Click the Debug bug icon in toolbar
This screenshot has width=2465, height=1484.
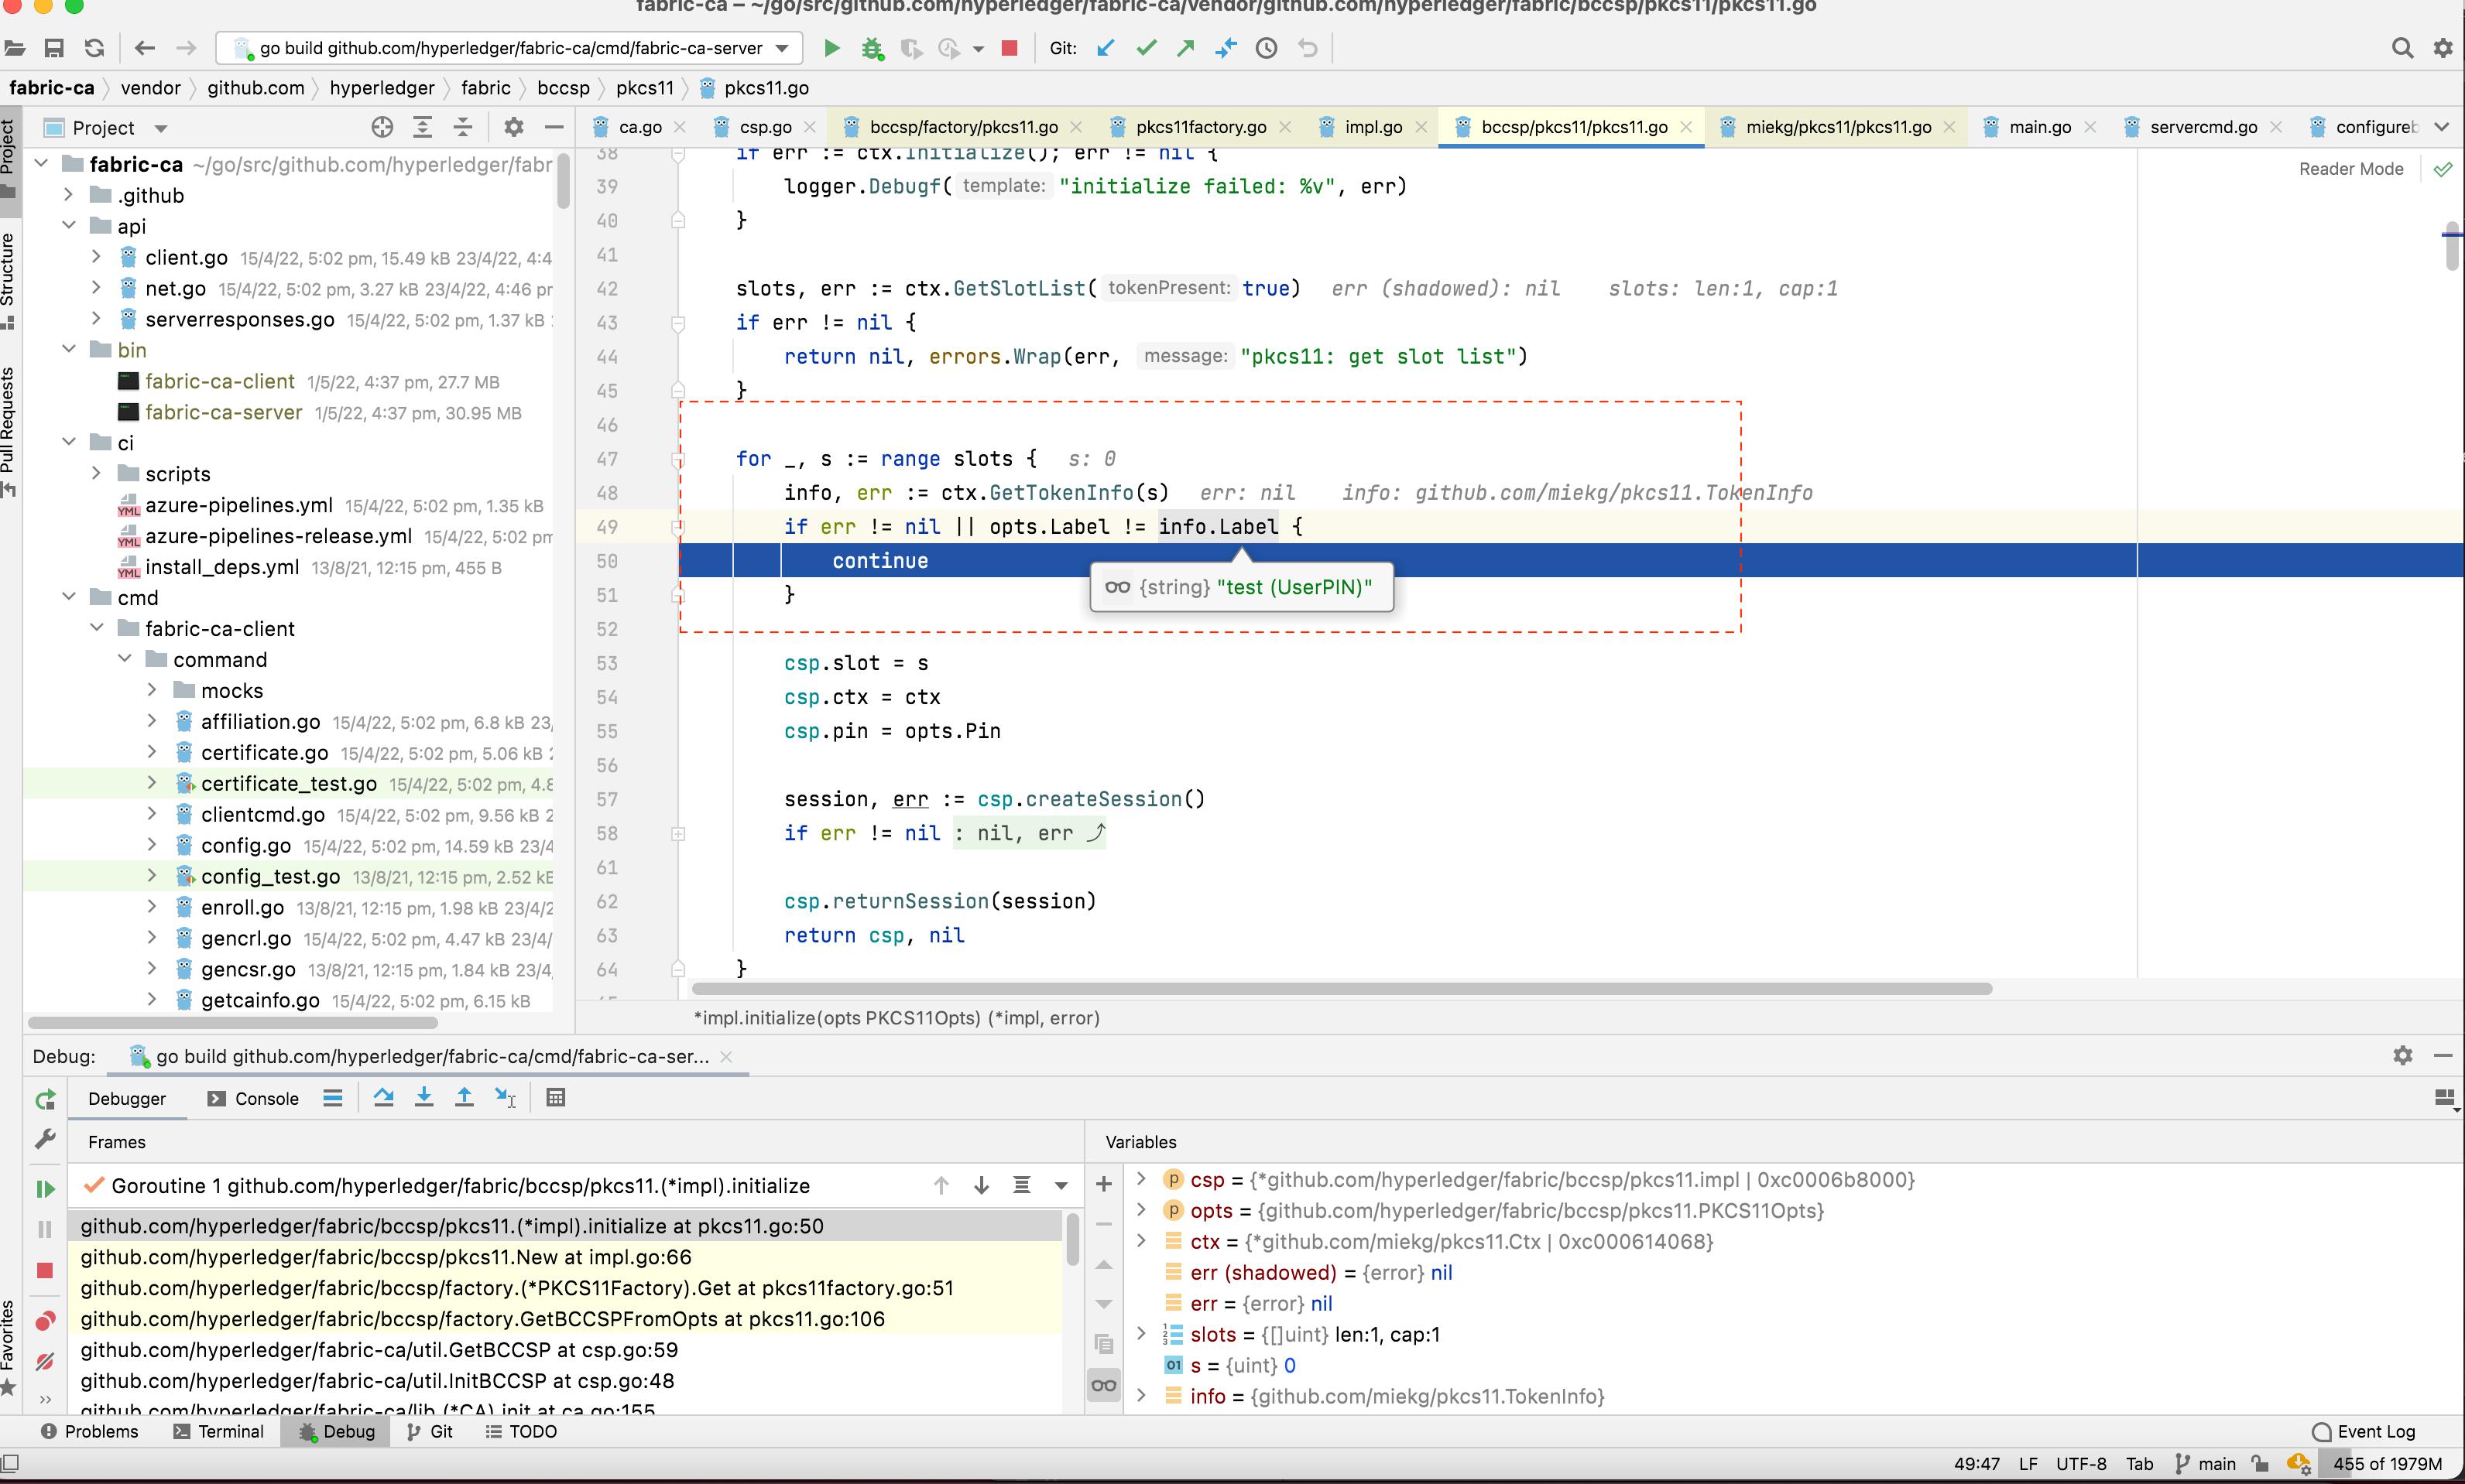pyautogui.click(x=873, y=48)
